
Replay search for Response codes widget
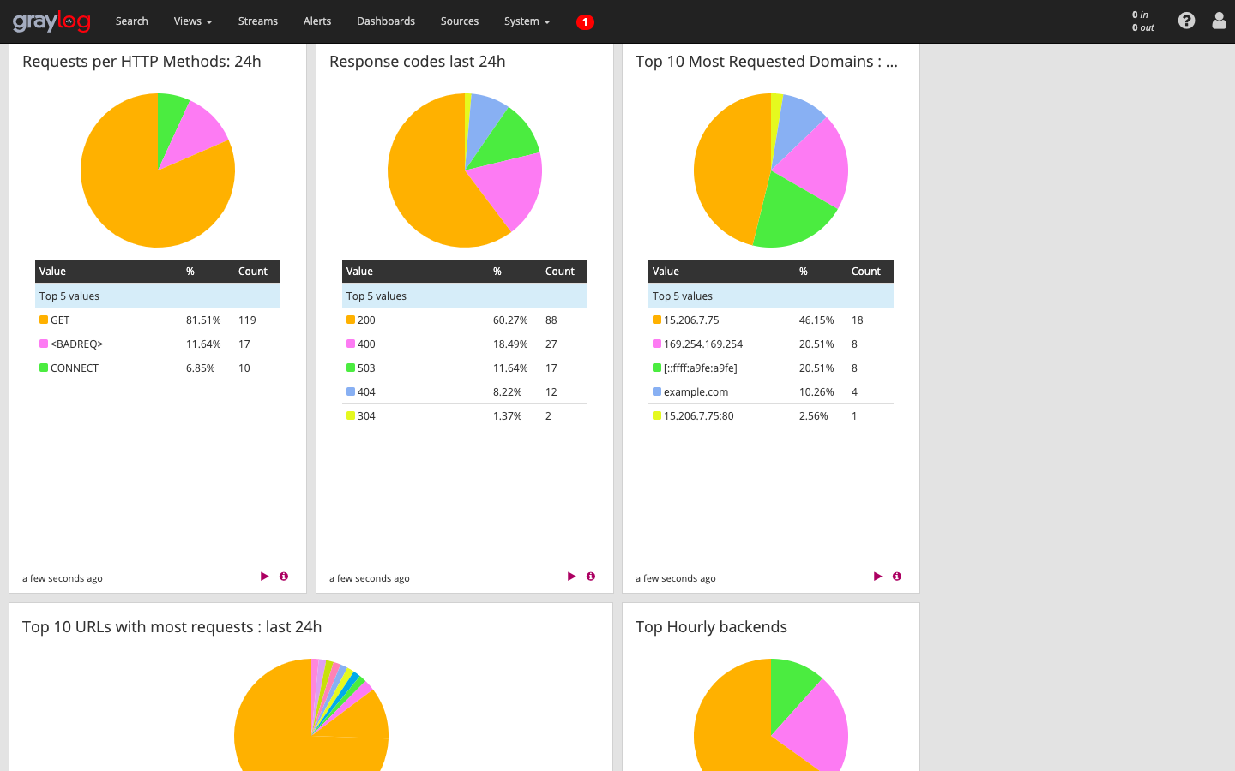tap(571, 577)
